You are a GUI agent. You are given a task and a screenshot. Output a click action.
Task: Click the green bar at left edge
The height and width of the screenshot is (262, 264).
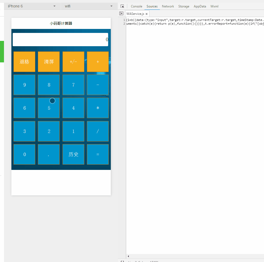point(2,51)
